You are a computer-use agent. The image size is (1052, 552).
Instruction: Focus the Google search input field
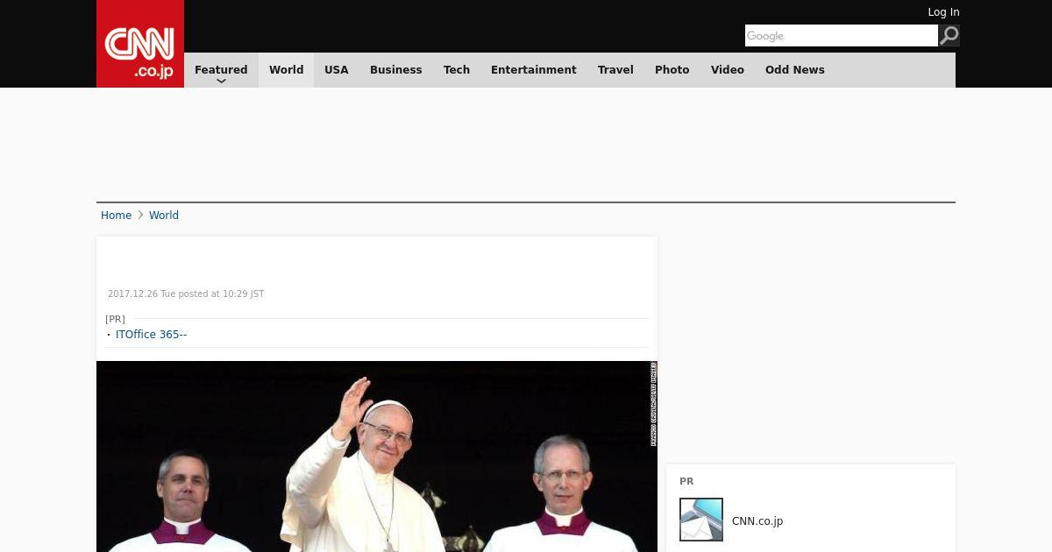pos(842,36)
